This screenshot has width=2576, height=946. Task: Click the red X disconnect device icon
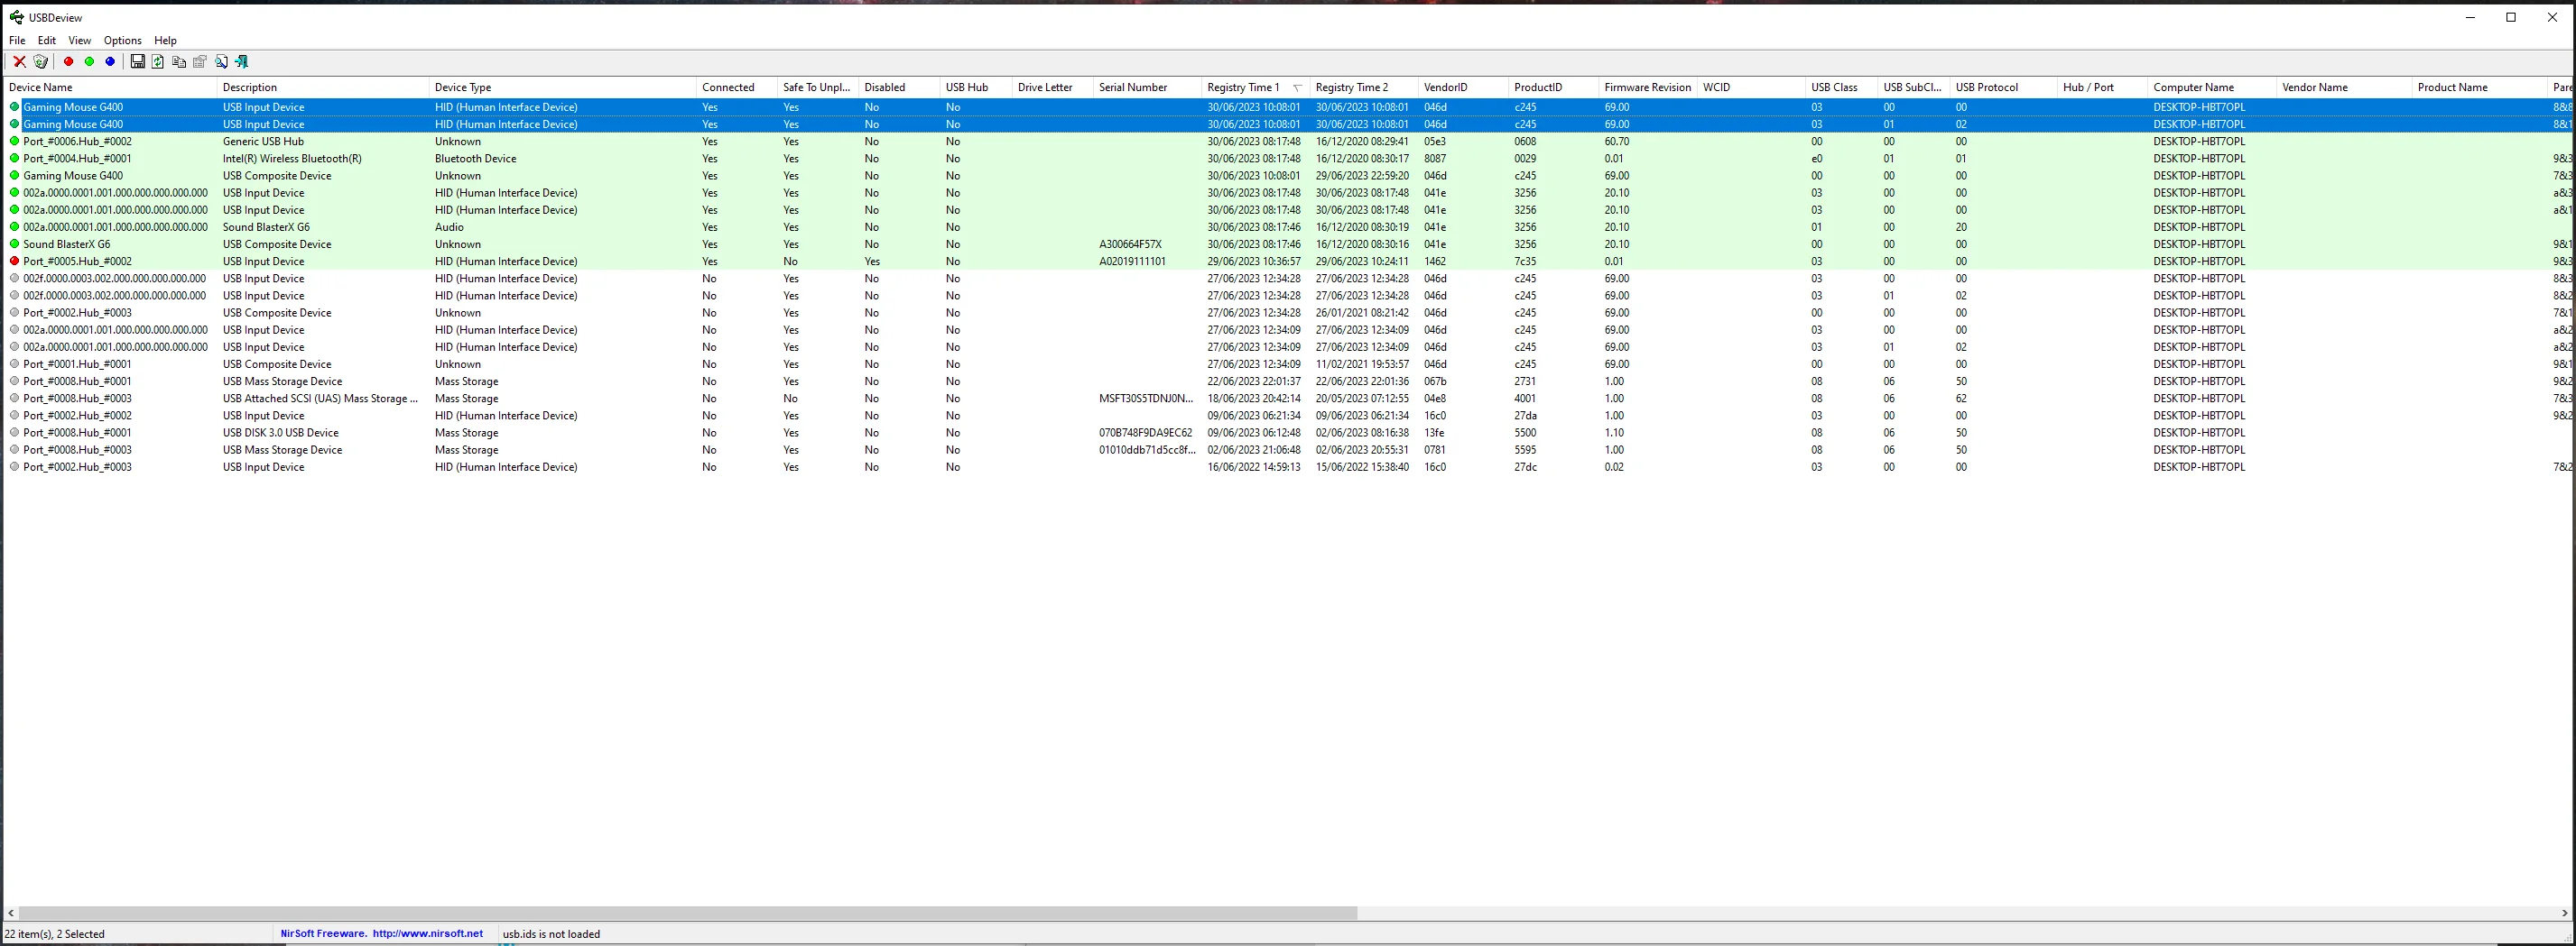(x=19, y=62)
